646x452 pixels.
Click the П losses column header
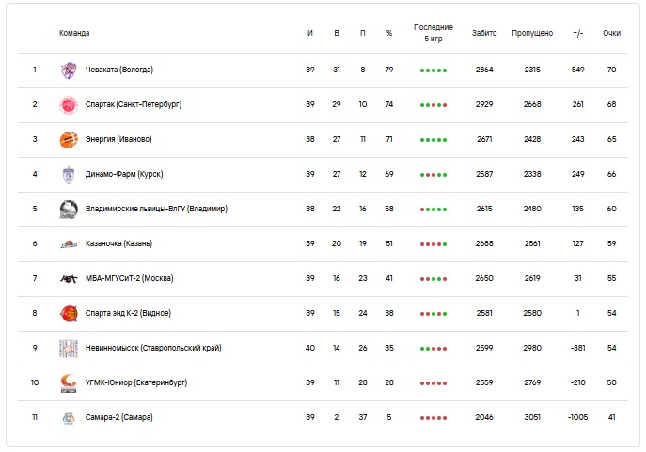click(363, 33)
